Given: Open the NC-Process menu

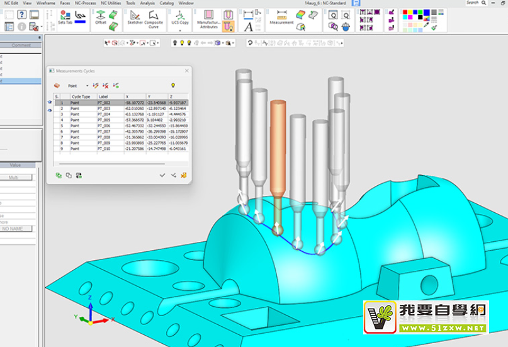Looking at the screenshot, I should click(x=85, y=3).
